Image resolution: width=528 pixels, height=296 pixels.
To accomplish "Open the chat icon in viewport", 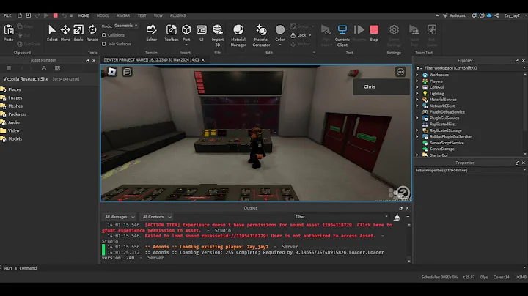I will pyautogui.click(x=127, y=72).
